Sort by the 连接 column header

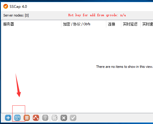coord(113,24)
